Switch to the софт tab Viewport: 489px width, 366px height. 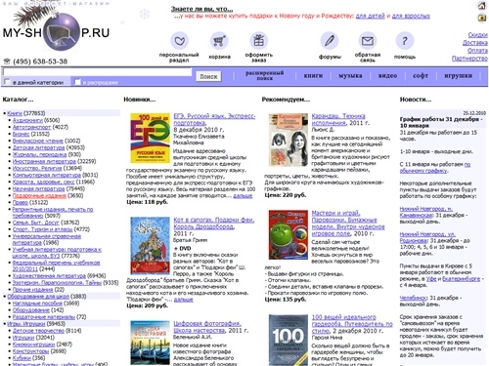pyautogui.click(x=421, y=76)
